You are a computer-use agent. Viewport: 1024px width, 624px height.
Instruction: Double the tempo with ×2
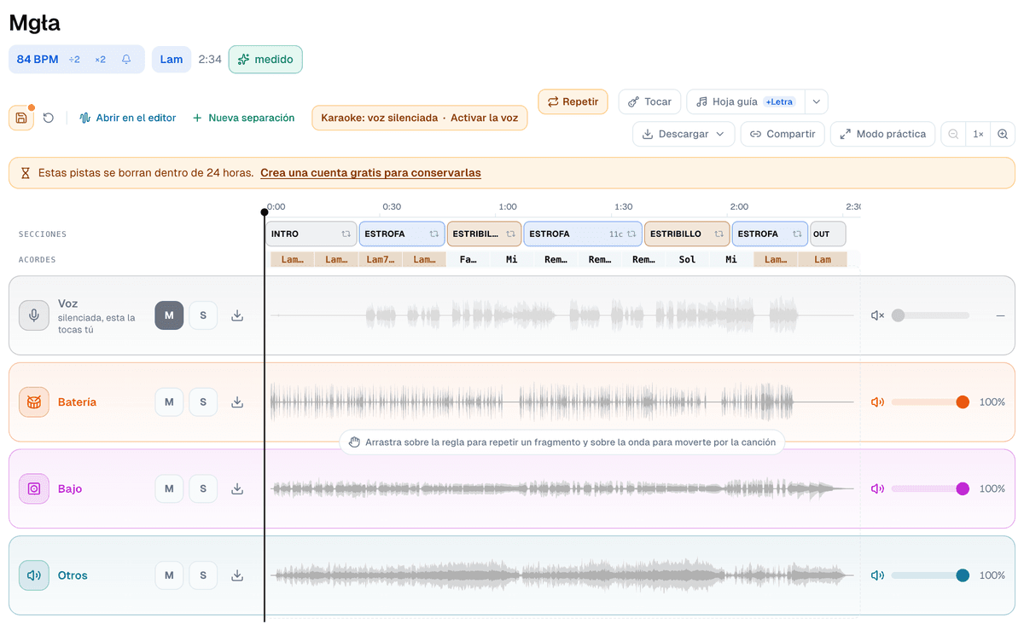coord(101,60)
